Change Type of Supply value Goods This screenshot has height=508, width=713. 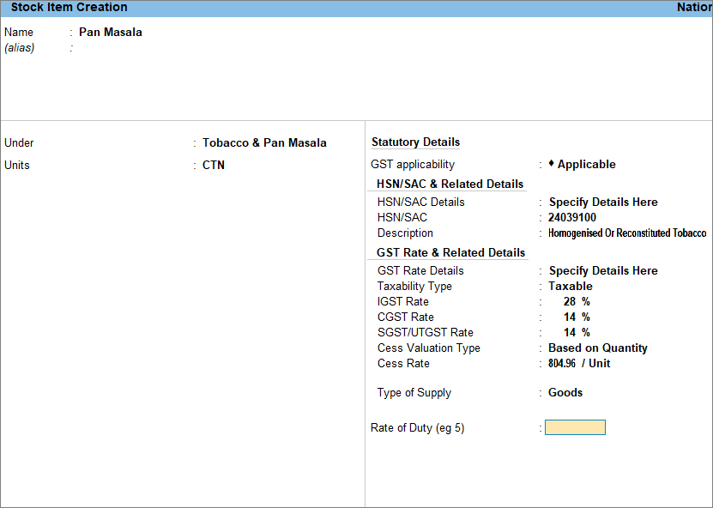pyautogui.click(x=565, y=392)
